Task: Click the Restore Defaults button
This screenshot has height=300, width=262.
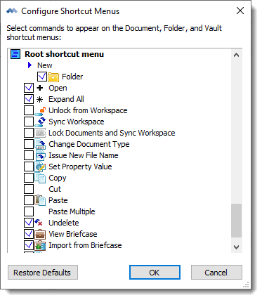Action: coord(43,273)
